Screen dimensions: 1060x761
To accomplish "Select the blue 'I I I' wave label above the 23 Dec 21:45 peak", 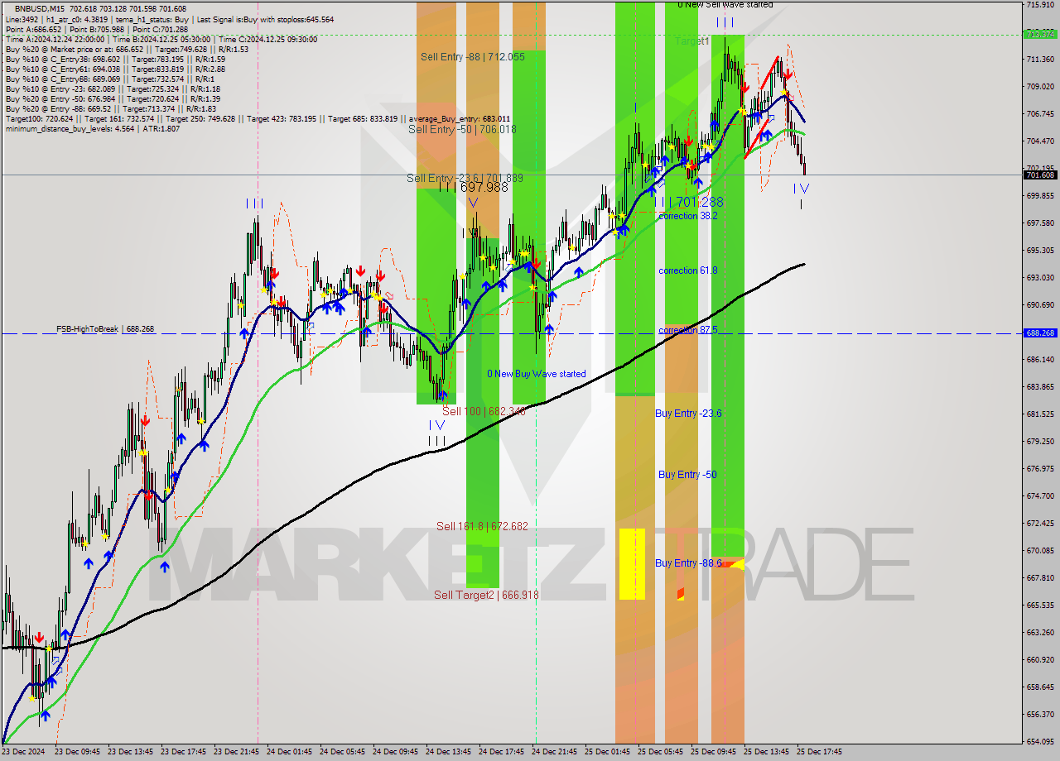I will (255, 203).
